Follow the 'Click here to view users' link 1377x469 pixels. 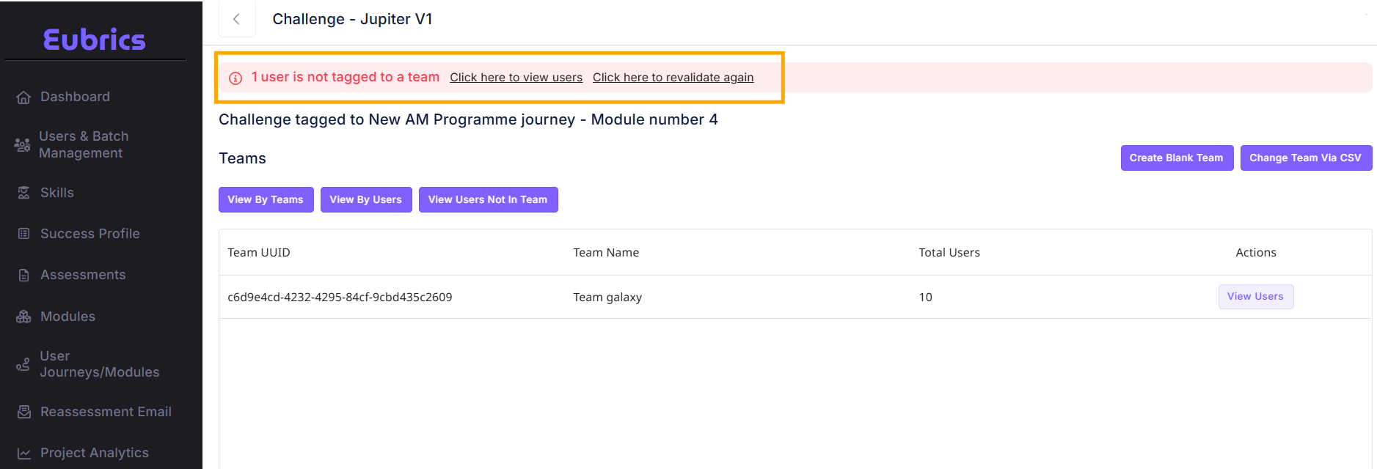pyautogui.click(x=516, y=78)
